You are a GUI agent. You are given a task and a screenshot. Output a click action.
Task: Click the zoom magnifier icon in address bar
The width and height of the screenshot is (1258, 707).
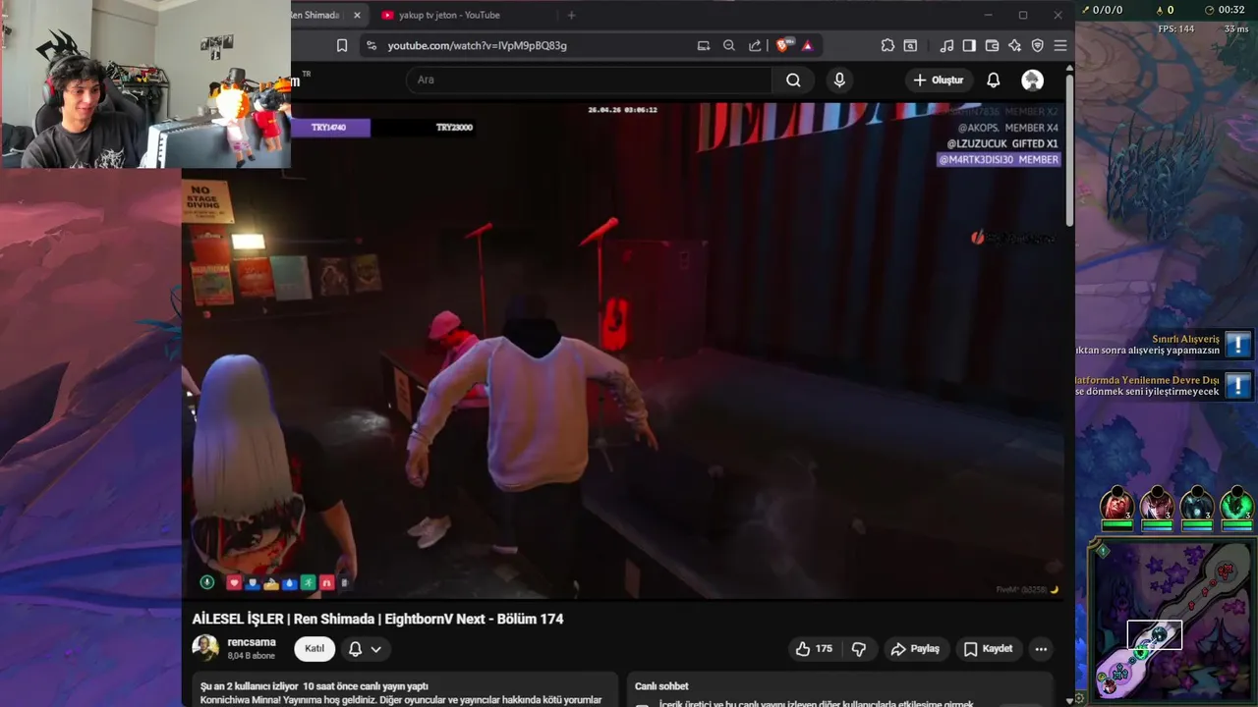(729, 45)
